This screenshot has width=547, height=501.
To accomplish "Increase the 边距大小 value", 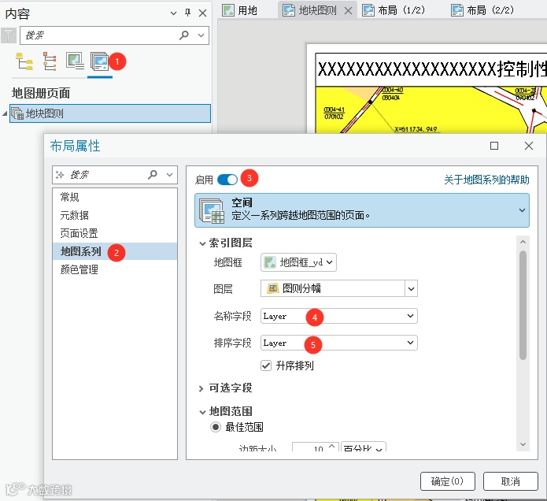I will point(332,447).
